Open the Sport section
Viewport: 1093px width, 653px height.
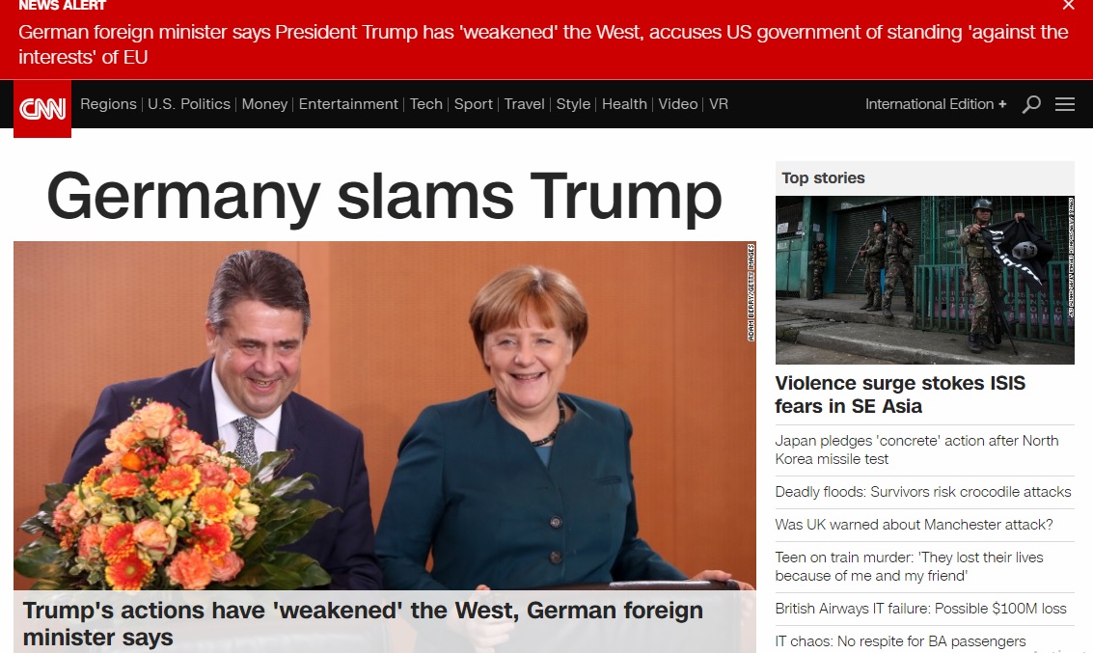(x=474, y=104)
